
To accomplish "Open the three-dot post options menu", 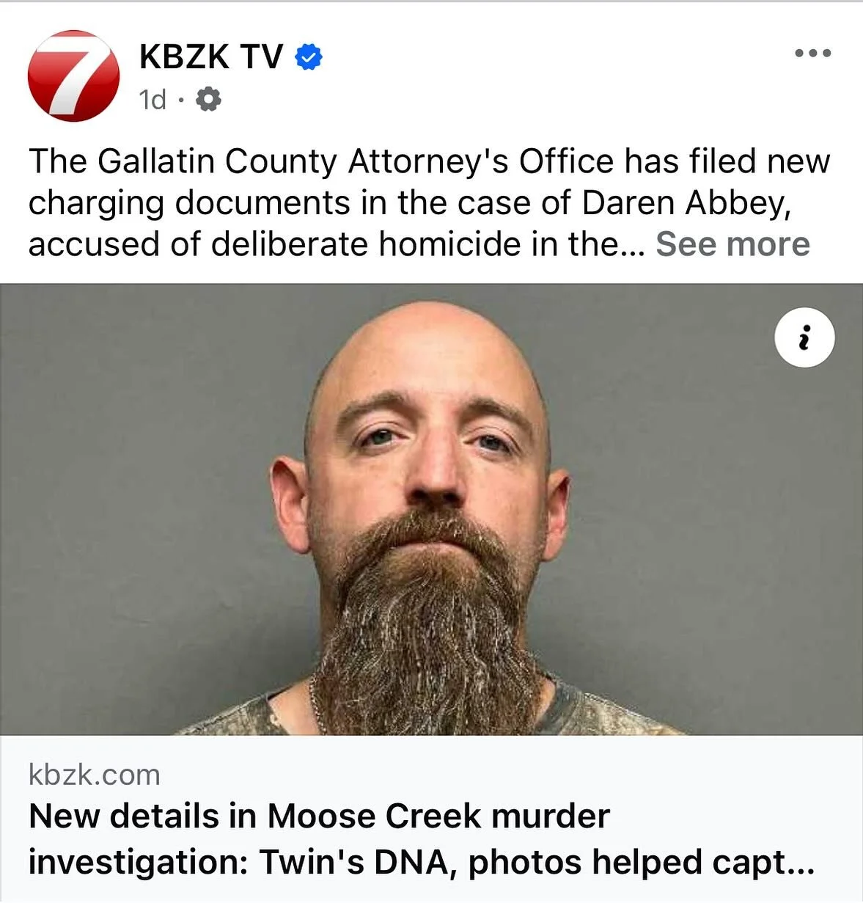I will (x=813, y=53).
